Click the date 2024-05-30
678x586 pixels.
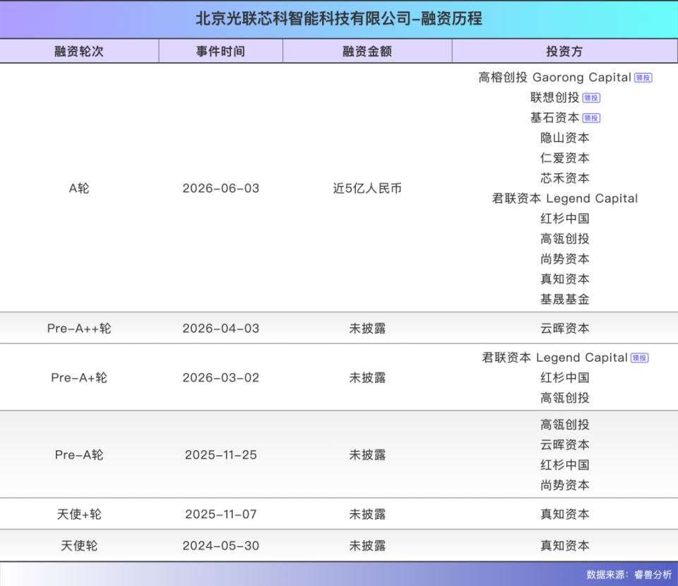(x=220, y=546)
